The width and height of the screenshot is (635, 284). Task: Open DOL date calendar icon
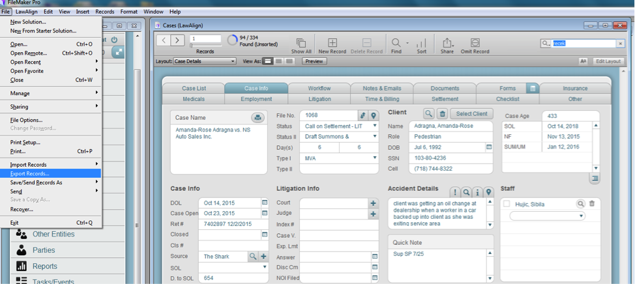[265, 203]
